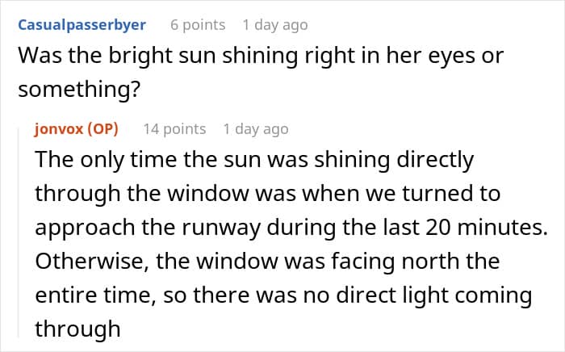Click the final word 'through' of jonvox's reply
Image resolution: width=565 pixels, height=352 pixels.
click(x=77, y=329)
